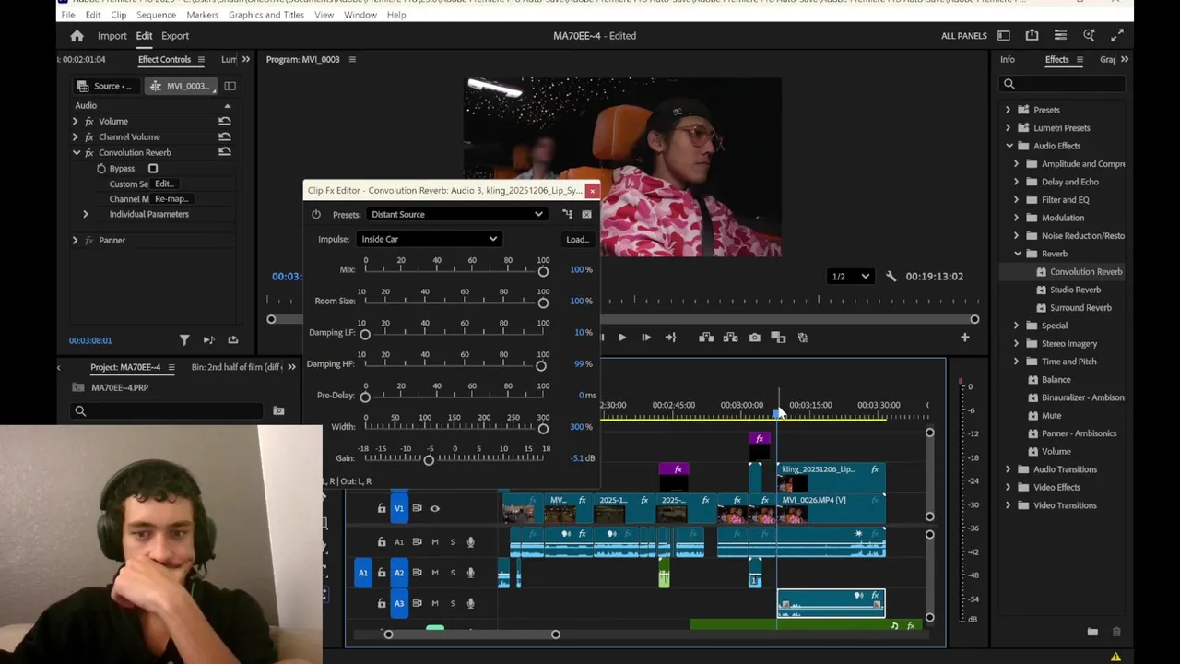
Task: Click Edit button for Custom Setup
Action: [163, 184]
